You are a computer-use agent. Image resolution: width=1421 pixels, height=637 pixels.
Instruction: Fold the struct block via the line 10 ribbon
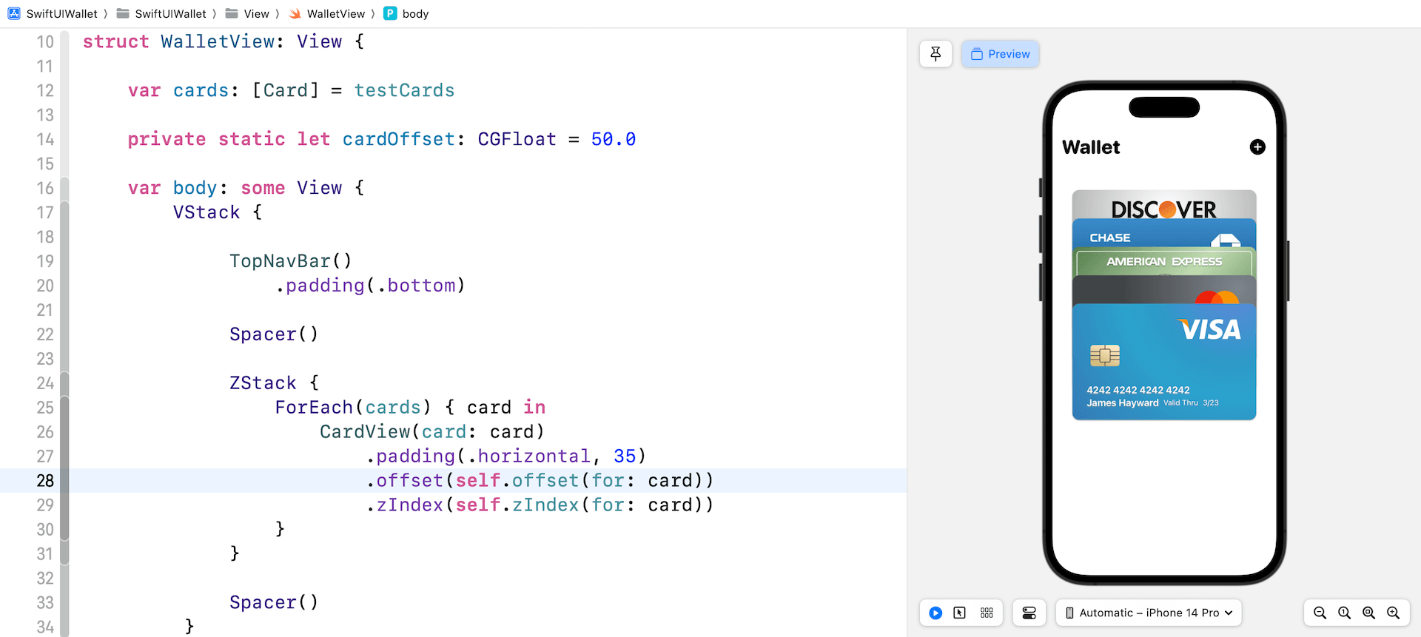click(x=64, y=42)
